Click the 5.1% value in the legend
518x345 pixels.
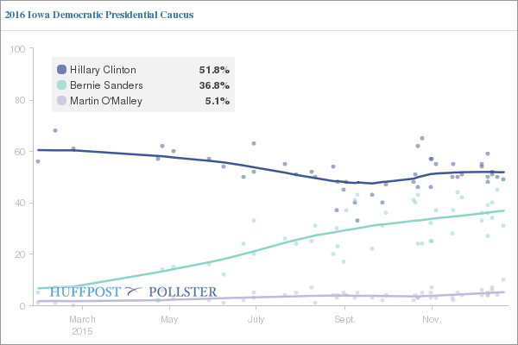point(218,102)
